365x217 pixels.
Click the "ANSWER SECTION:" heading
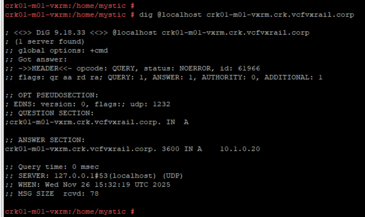[52, 140]
